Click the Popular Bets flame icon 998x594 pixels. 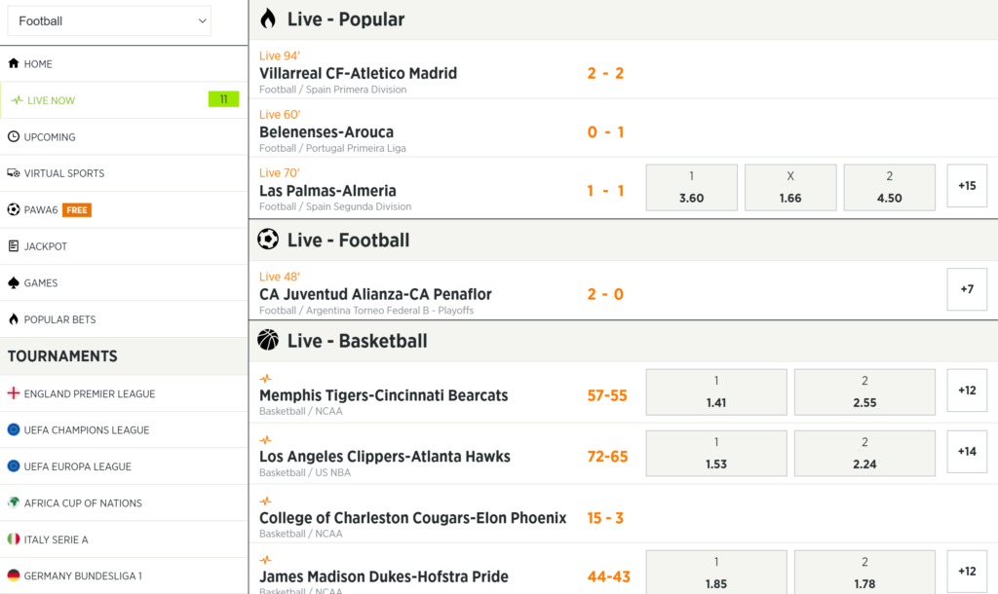tap(14, 319)
